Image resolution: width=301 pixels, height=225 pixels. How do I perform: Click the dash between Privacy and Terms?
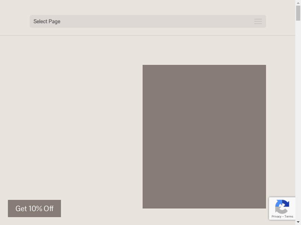(x=283, y=216)
